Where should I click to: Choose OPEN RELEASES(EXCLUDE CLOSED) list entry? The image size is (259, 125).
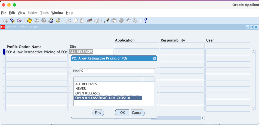pos(103,98)
